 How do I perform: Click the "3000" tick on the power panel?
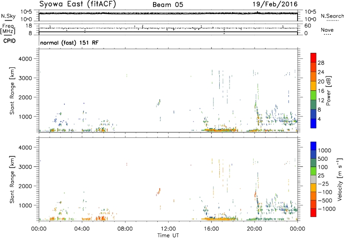pyautogui.click(x=25, y=78)
